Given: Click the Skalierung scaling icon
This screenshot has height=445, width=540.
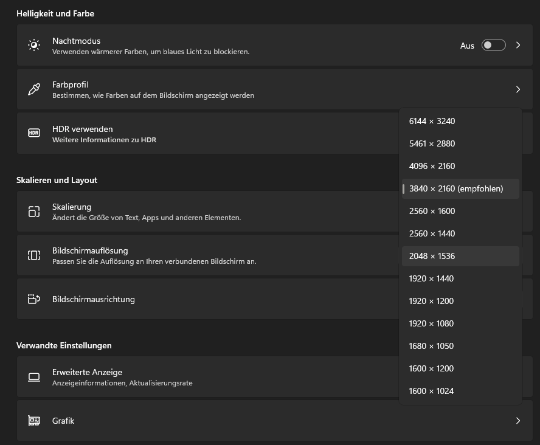Looking at the screenshot, I should tap(34, 212).
